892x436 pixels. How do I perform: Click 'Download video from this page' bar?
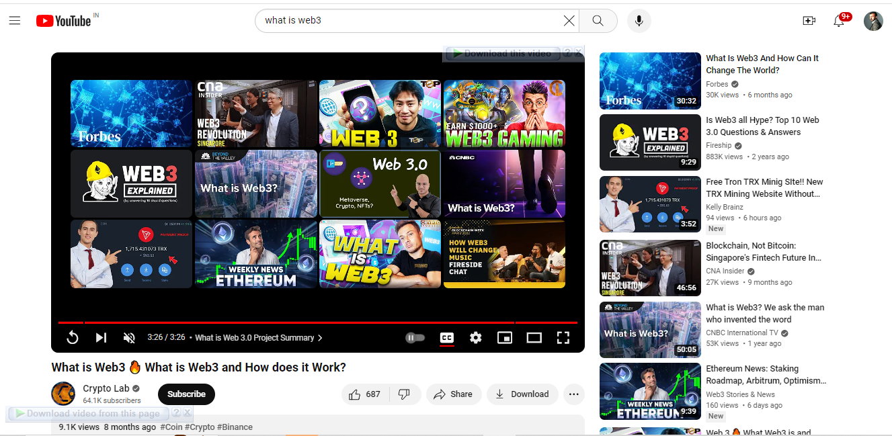tap(87, 414)
